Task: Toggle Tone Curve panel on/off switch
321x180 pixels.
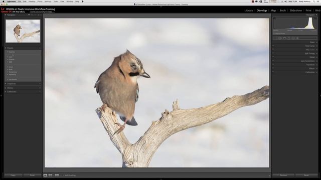Action: coord(273,46)
